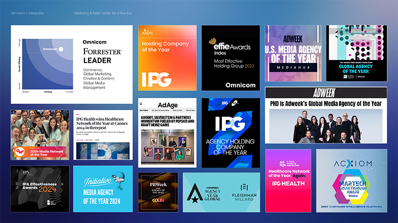Open the pink IPG Health Healthcare Network tile

tap(288, 180)
